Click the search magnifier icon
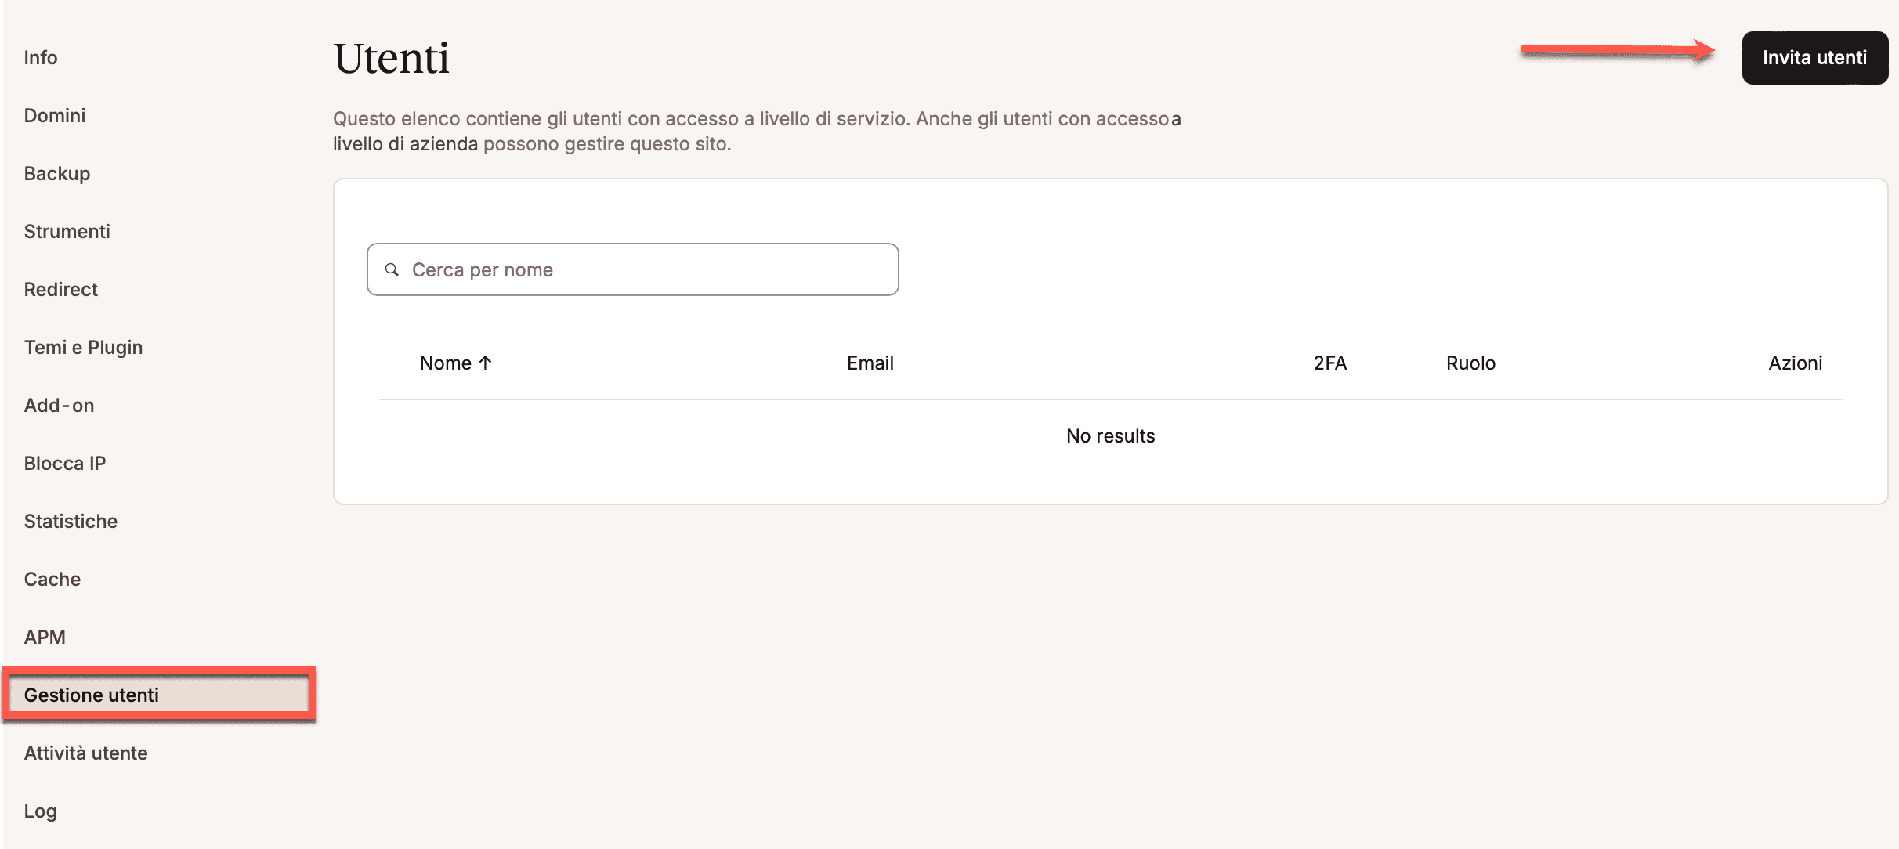 (392, 269)
